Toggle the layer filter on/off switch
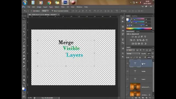This screenshot has width=176, height=99. tap(153, 50)
